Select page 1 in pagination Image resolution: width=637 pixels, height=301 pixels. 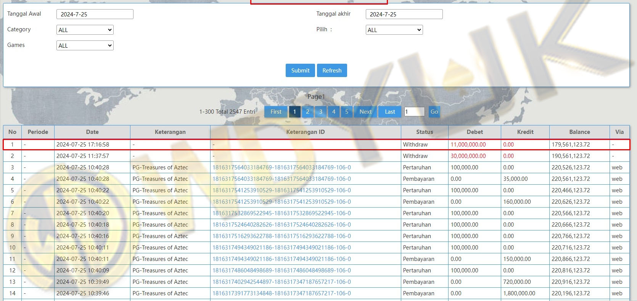click(294, 112)
